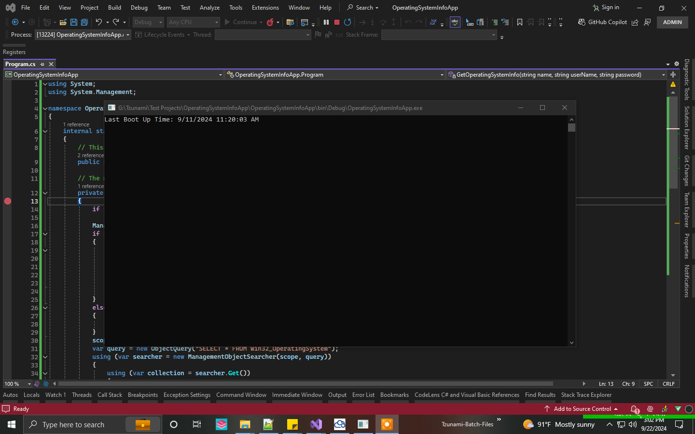
Task: Click the Step Into icon
Action: [372, 22]
